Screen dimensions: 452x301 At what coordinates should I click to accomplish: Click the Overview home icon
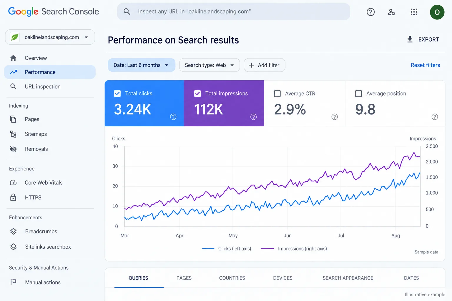coord(13,58)
